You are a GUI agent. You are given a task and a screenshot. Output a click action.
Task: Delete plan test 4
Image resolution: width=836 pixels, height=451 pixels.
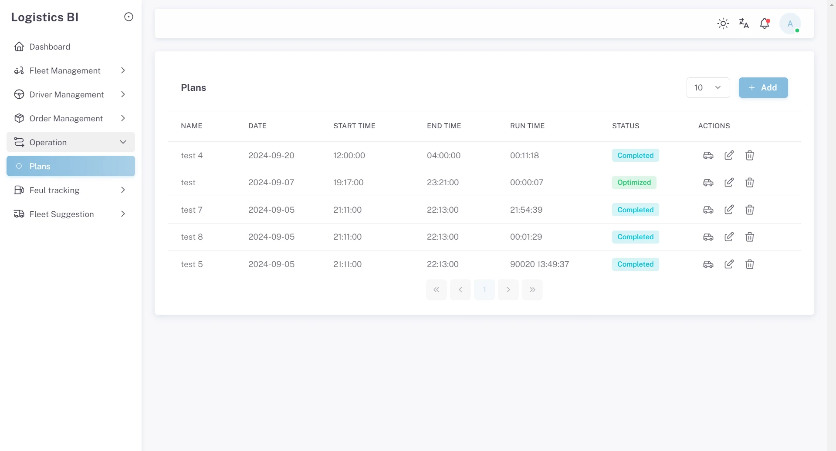750,155
